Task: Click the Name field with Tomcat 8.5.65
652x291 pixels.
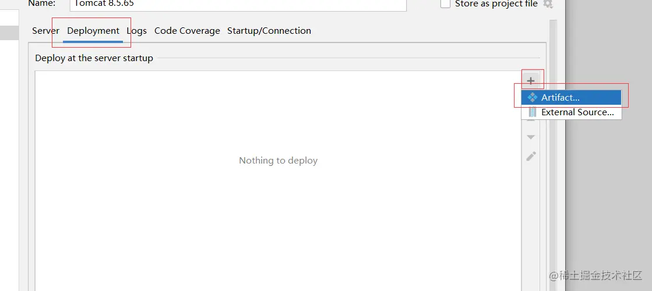Action: 238,4
